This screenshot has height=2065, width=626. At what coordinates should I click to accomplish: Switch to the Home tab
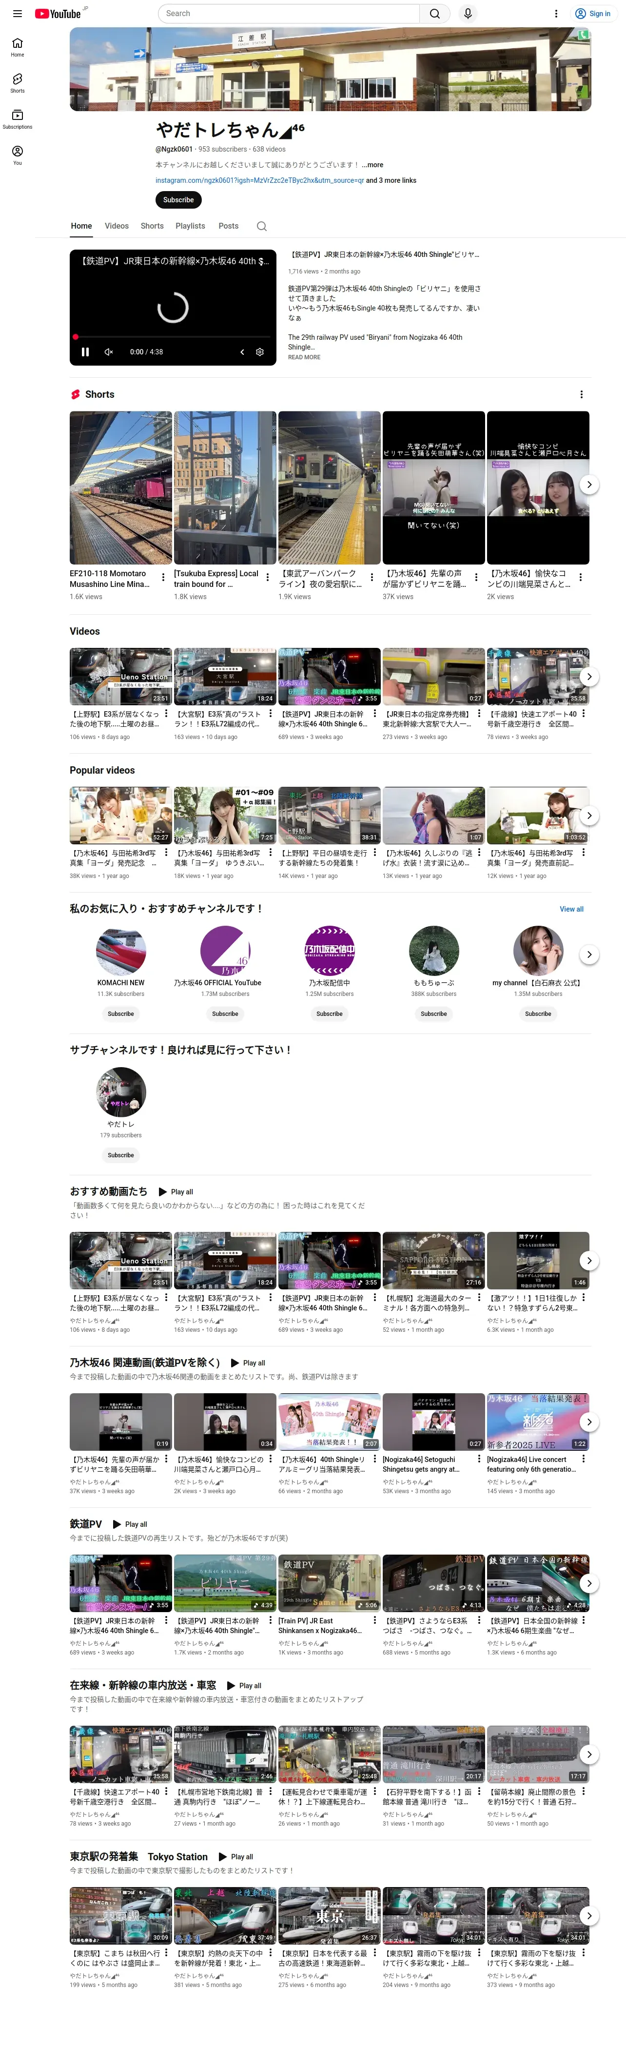tap(81, 226)
